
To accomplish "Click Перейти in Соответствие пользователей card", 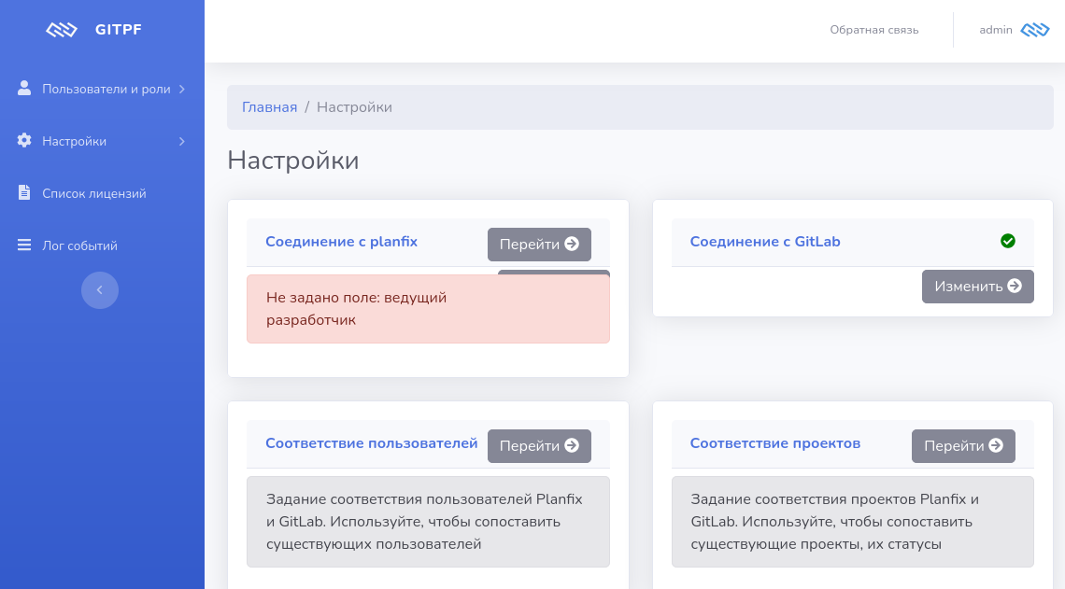I will point(539,446).
